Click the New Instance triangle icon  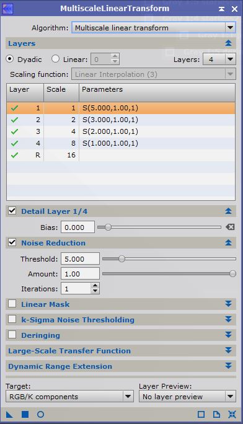tap(9, 414)
